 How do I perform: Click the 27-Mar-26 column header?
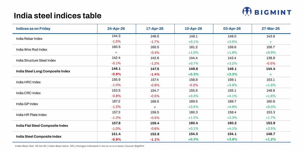(270, 28)
